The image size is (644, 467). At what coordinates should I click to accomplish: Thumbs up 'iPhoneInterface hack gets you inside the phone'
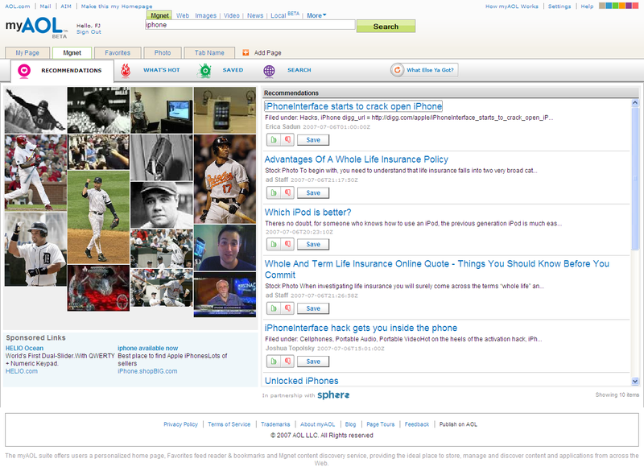pos(274,362)
